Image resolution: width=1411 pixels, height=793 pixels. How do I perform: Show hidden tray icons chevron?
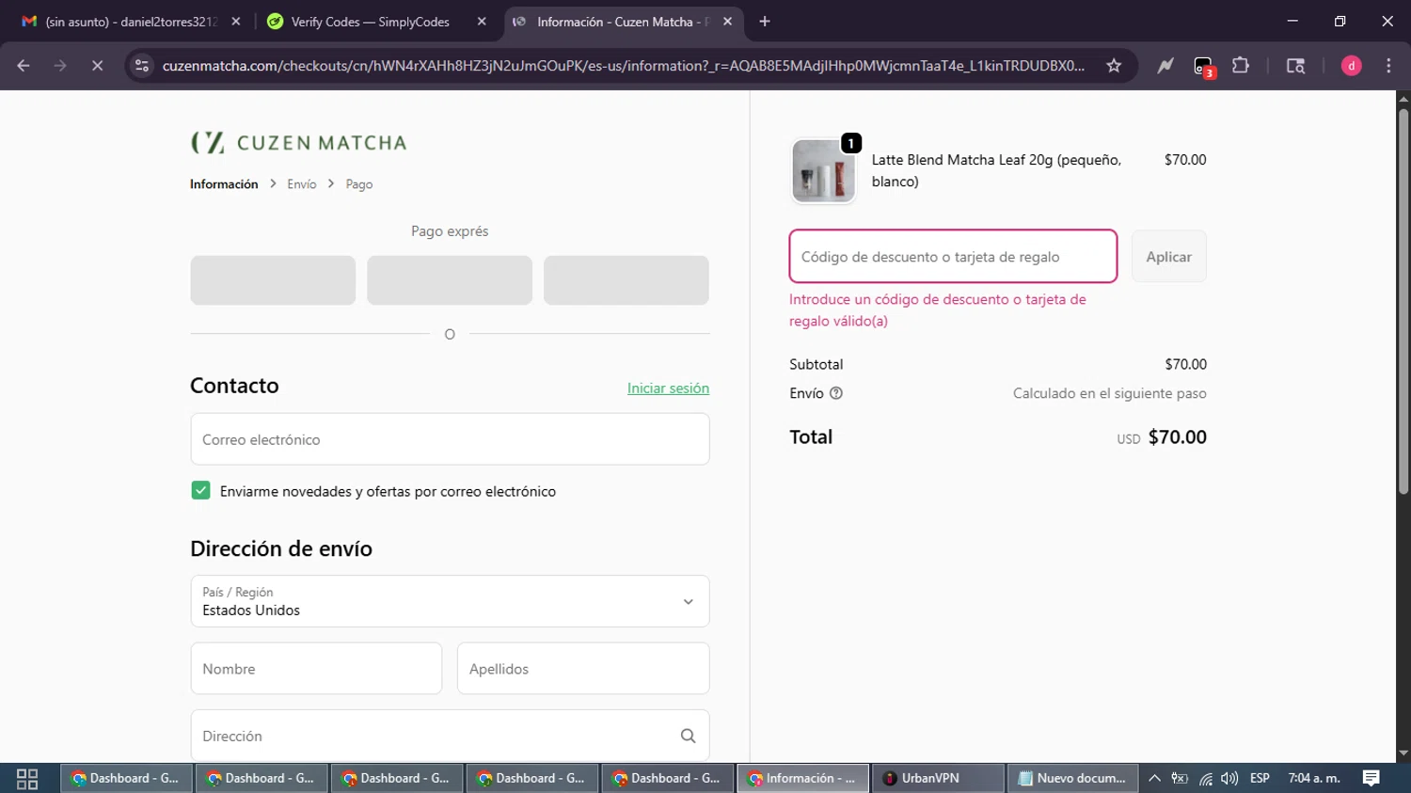pyautogui.click(x=1154, y=778)
